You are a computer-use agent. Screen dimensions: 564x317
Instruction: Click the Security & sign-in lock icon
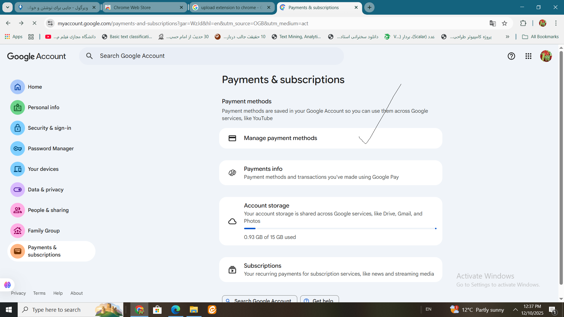click(18, 128)
